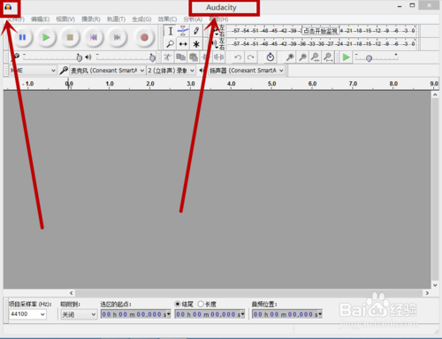
Task: Click the Stop transport button
Action: pyautogui.click(x=70, y=37)
